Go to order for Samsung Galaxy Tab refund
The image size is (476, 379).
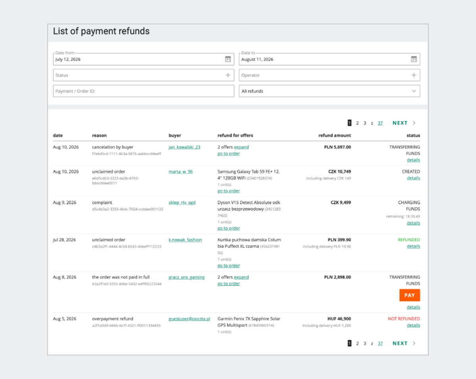click(228, 191)
